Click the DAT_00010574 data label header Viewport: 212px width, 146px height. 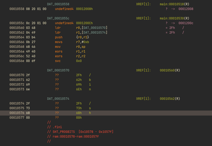click(58, 99)
